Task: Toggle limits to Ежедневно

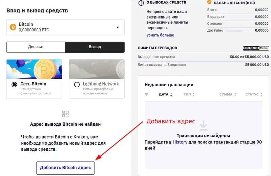Action: (251, 48)
